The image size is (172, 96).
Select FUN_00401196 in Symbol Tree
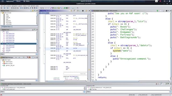coord(10,40)
